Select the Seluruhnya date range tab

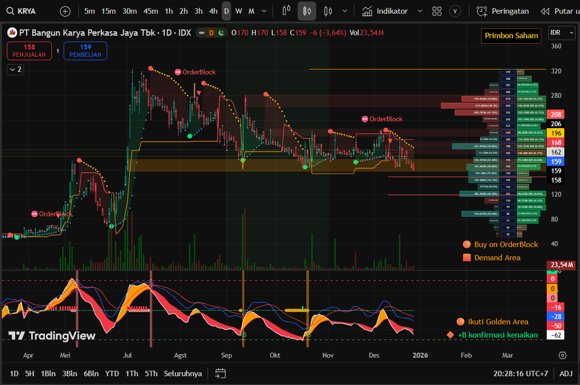coord(183,373)
